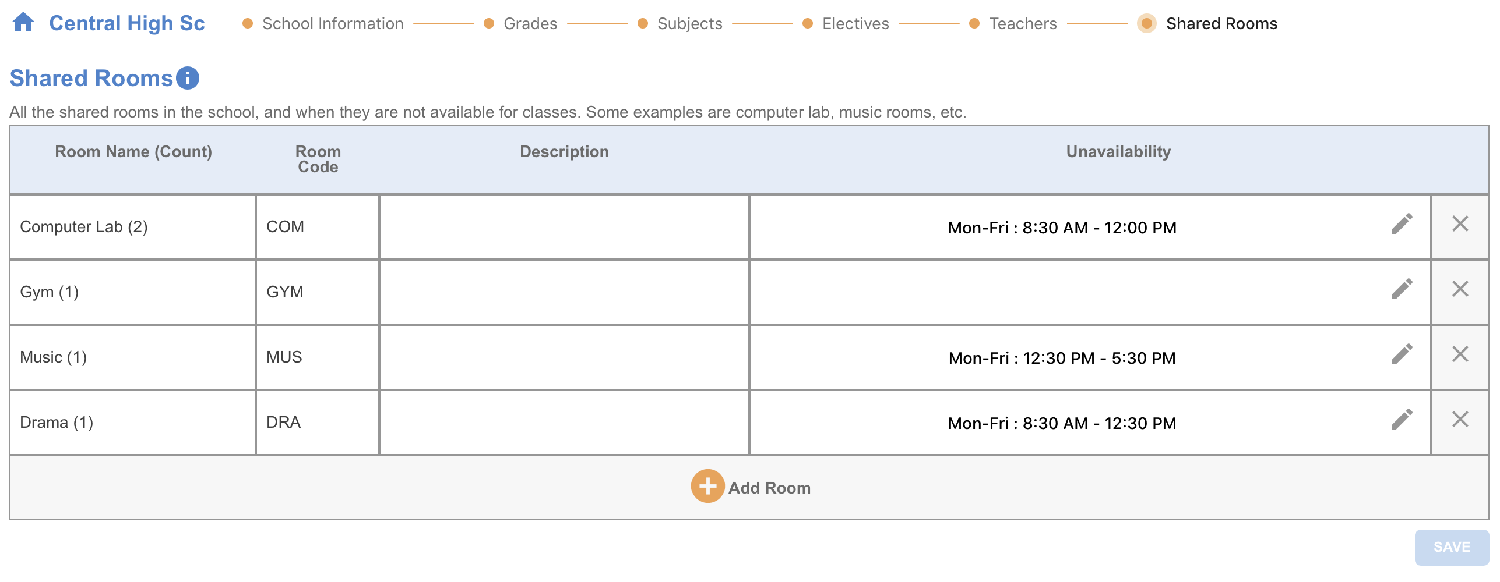Select the GYM room code cell
Screen dimensions: 1500x582
pyautogui.click(x=318, y=292)
